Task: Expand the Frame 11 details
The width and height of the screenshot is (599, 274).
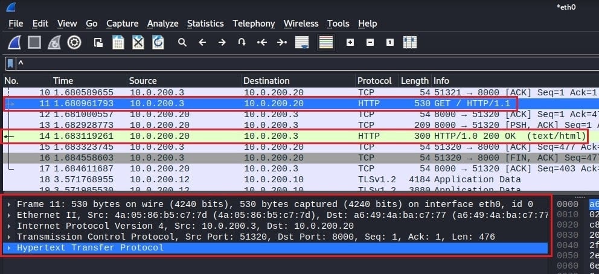Action: [9, 204]
